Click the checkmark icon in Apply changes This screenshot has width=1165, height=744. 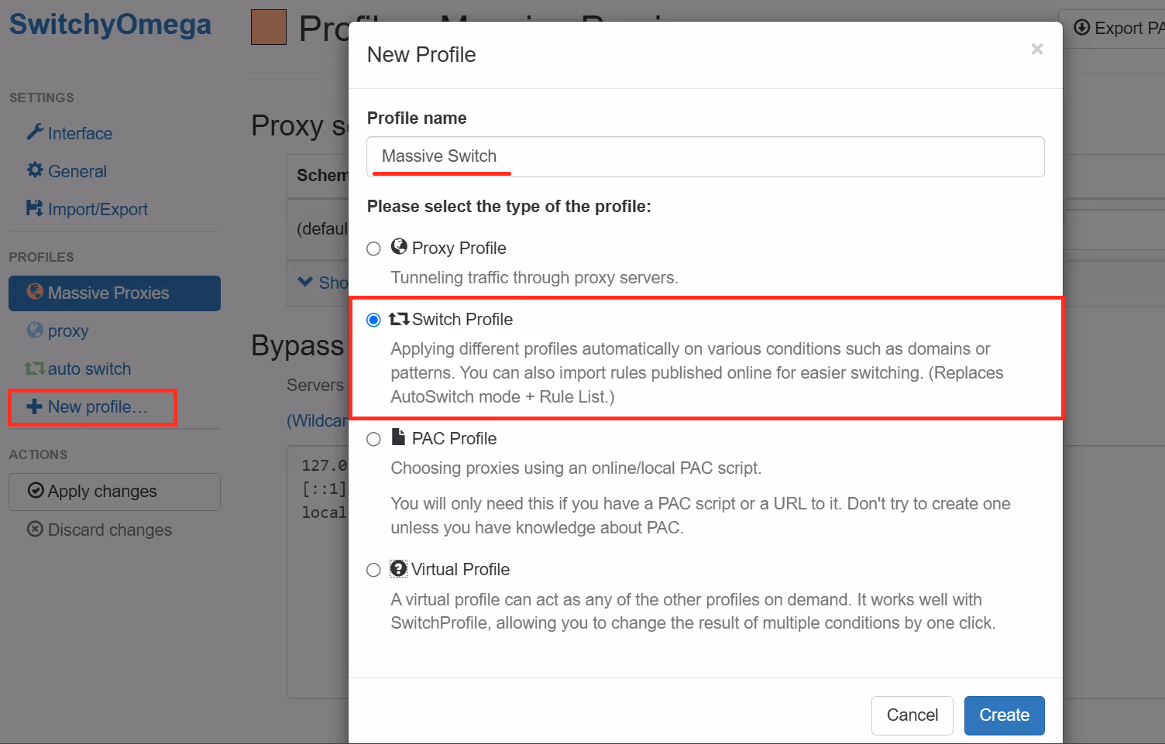tap(36, 490)
